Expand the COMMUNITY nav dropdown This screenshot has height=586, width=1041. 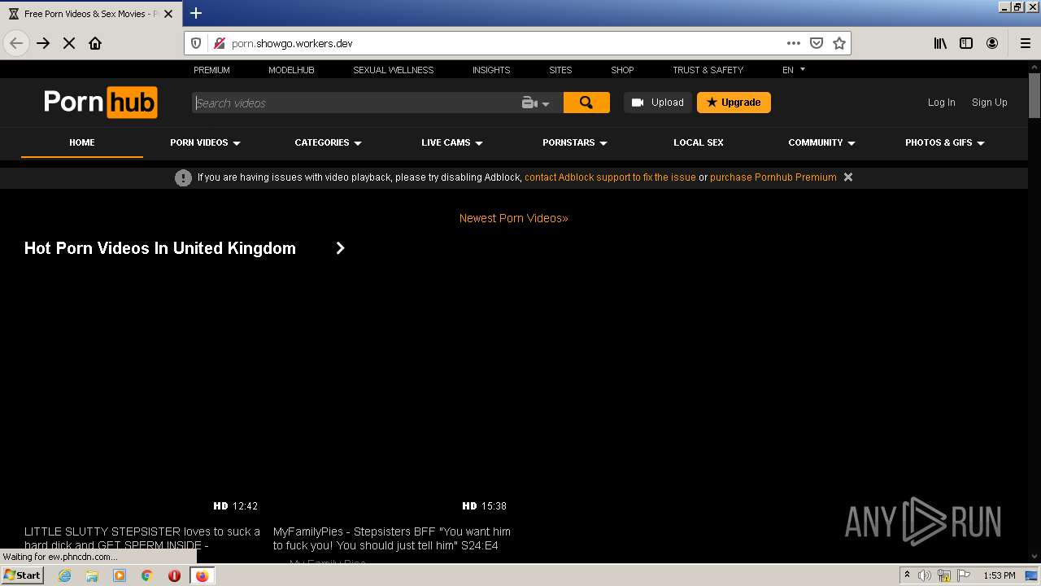[821, 142]
